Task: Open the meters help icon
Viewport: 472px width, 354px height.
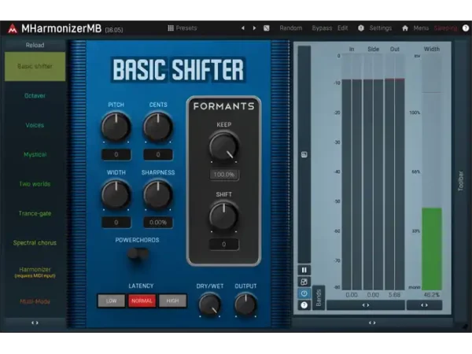Action: click(x=304, y=305)
